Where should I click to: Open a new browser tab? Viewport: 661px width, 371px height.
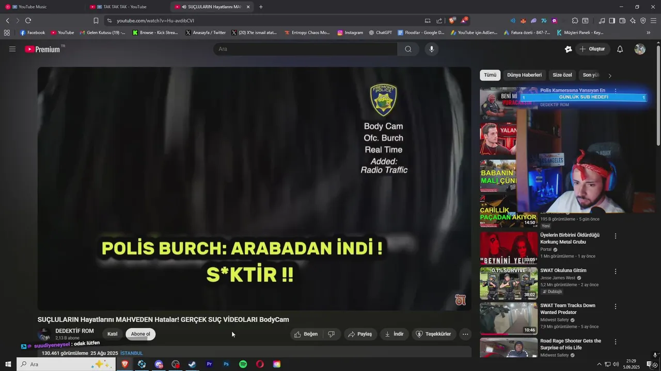(x=261, y=7)
